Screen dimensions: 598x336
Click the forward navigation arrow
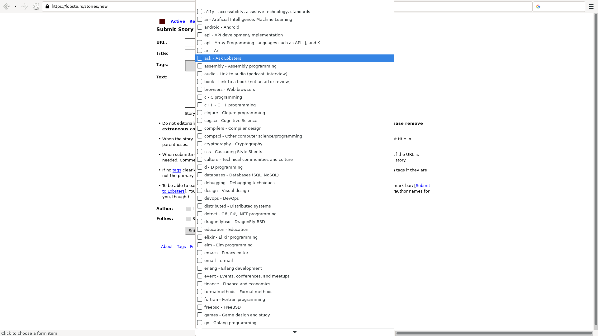coord(25,6)
